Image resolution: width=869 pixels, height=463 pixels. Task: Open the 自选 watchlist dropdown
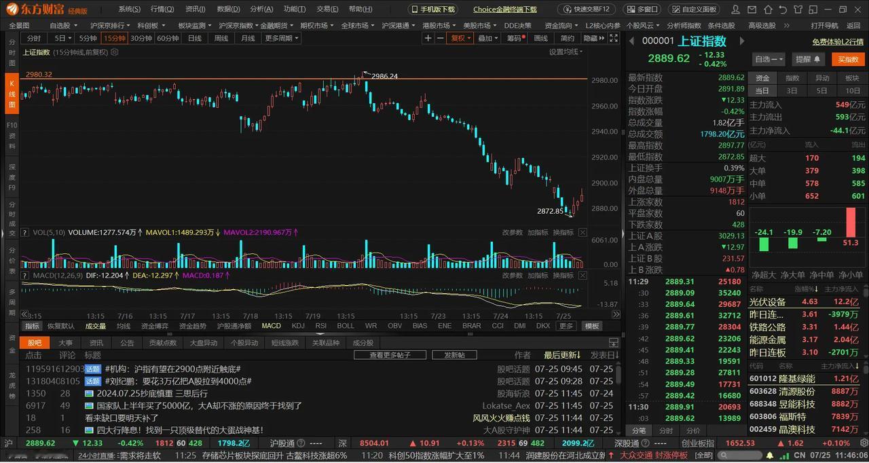click(x=769, y=59)
